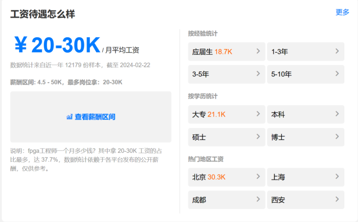The height and width of the screenshot is (222, 358).
Task: Click the ¥20-30K average salary figure
Action: pyautogui.click(x=58, y=45)
